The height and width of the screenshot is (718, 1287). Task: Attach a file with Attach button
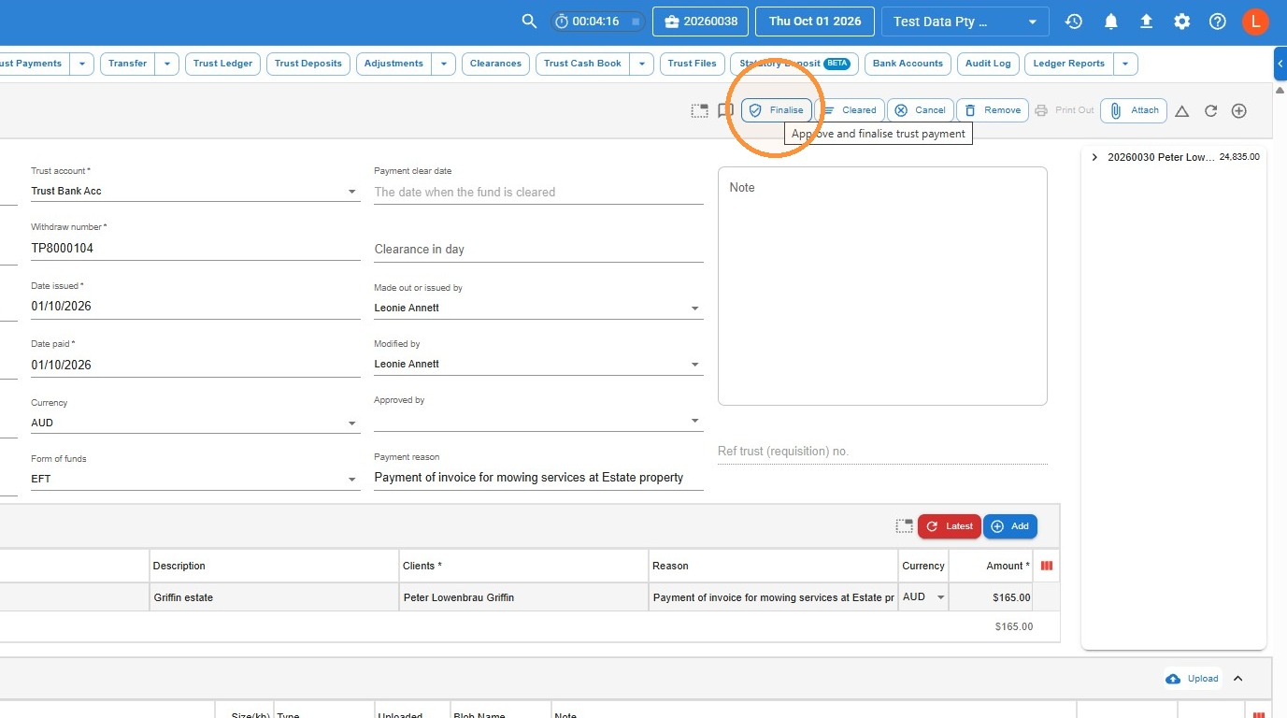click(x=1135, y=110)
